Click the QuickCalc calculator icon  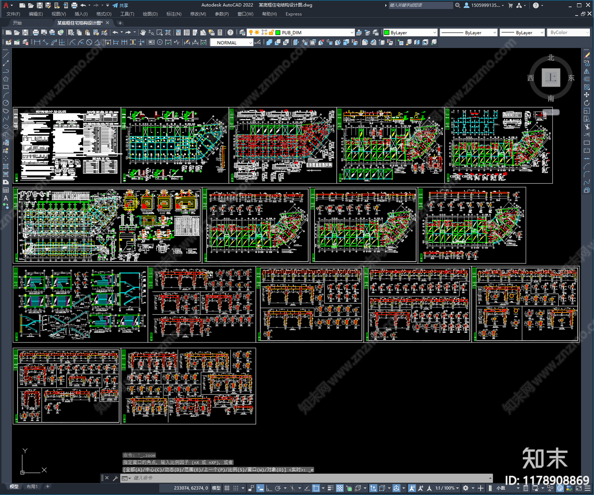pos(220,33)
